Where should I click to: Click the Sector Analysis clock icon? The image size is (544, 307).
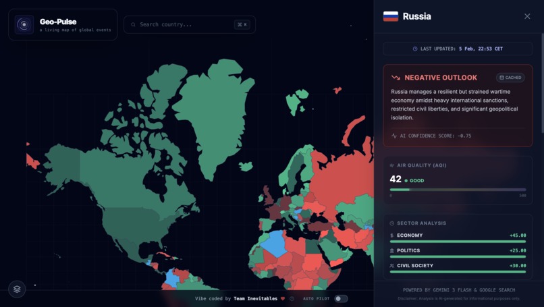(392, 223)
